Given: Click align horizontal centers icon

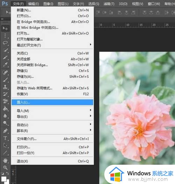Looking at the screenshot, I should click(x=126, y=12).
